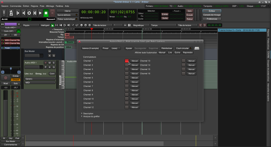Open the Ripple edit mode dropdown

coord(30,25)
